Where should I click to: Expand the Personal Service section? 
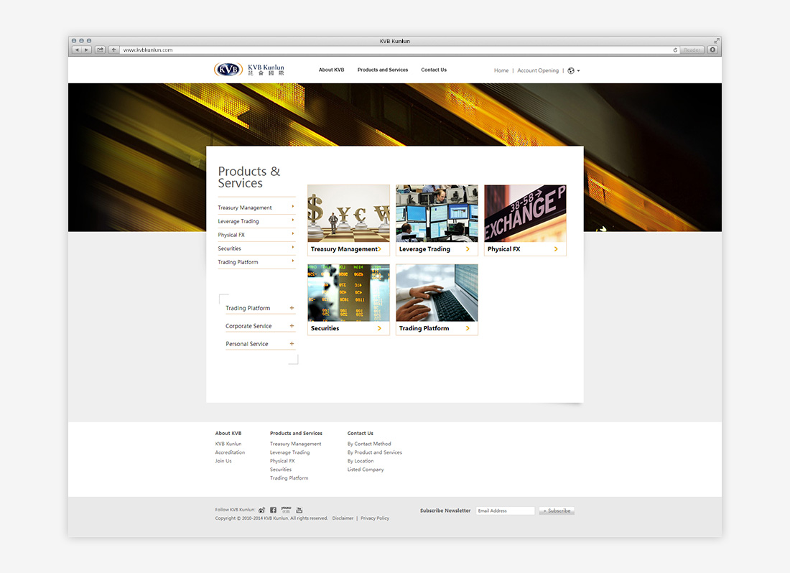(292, 344)
